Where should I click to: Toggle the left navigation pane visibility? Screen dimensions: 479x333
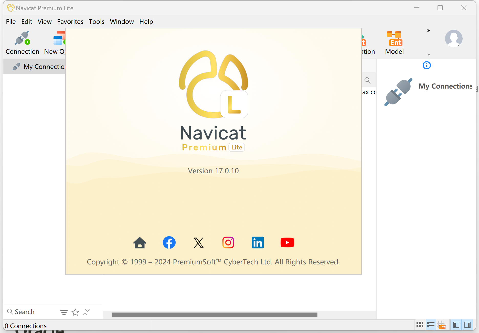click(x=456, y=325)
